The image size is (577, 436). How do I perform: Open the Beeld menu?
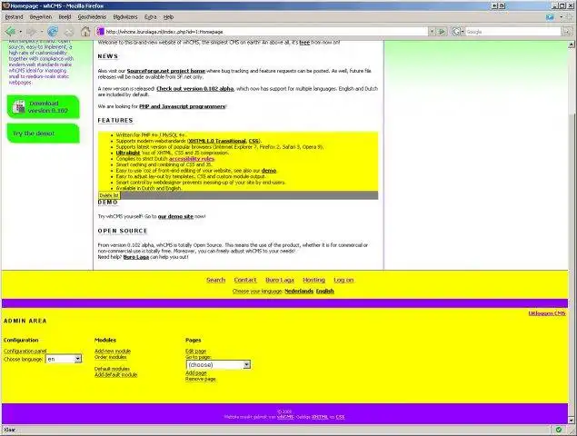tap(65, 17)
